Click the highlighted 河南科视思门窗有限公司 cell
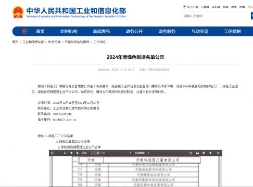 click(152, 160)
